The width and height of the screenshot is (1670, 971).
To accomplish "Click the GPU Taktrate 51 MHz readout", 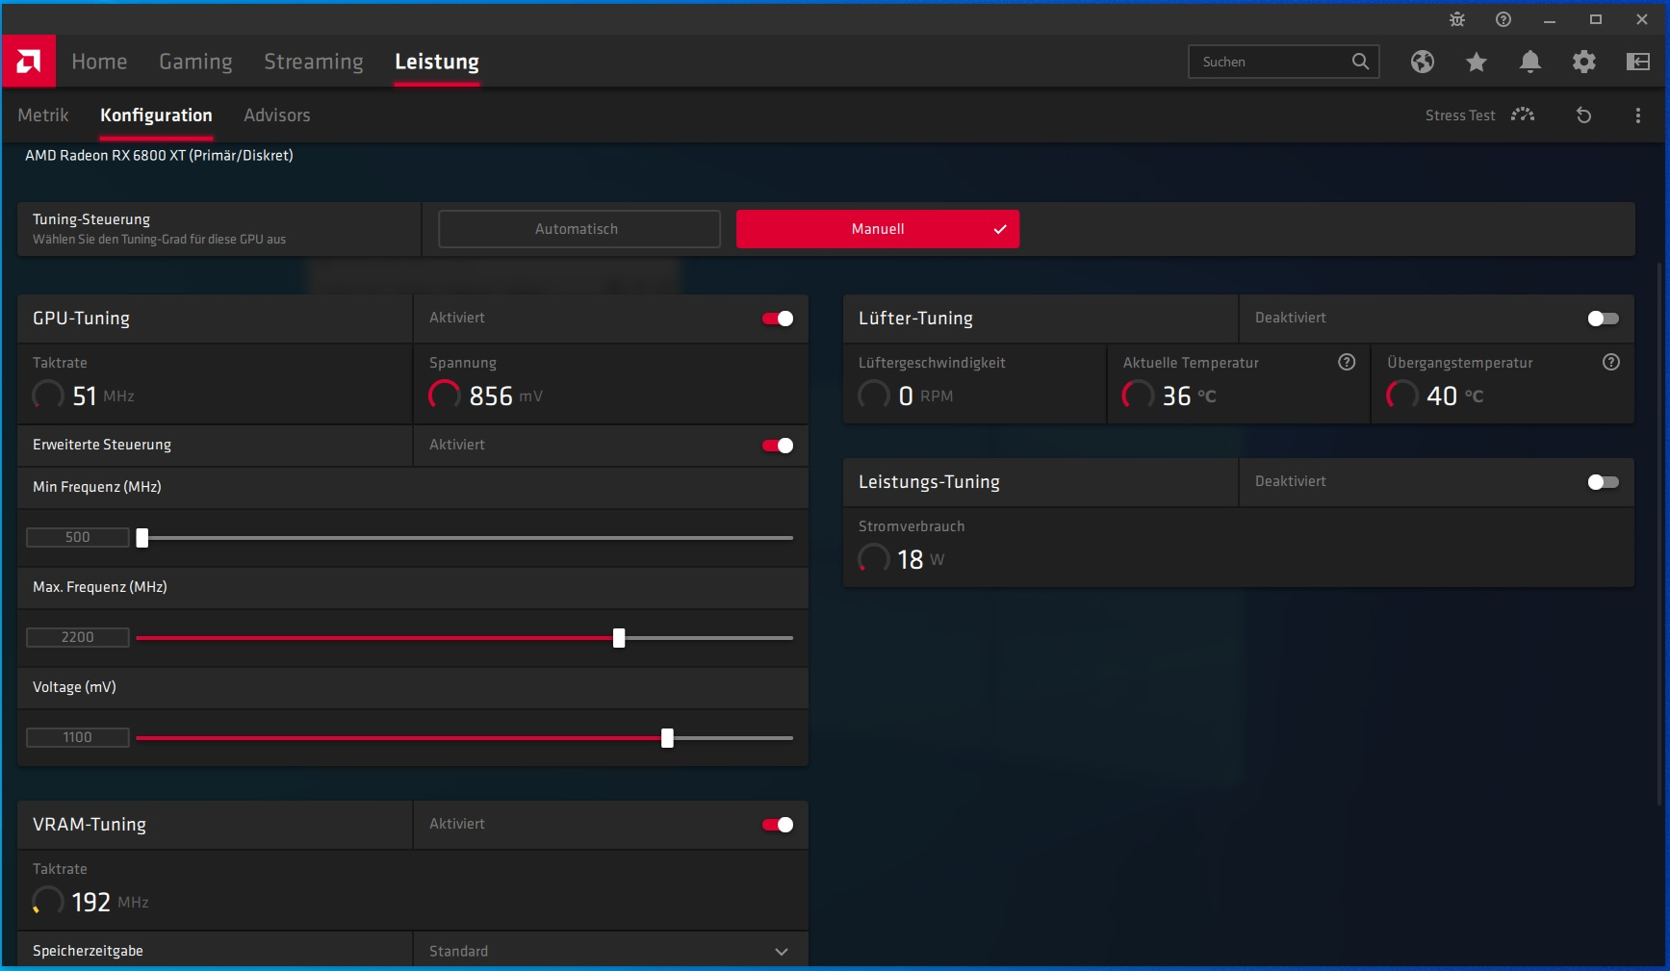I will click(x=84, y=396).
